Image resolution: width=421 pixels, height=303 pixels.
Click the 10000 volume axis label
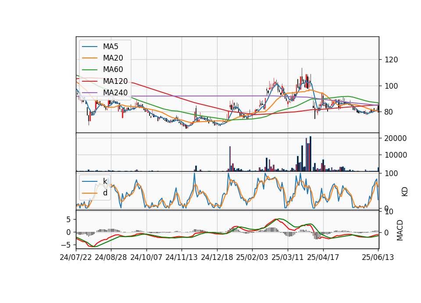396,155
